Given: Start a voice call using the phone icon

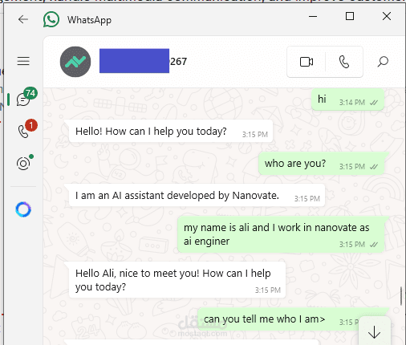Looking at the screenshot, I should 344,62.
